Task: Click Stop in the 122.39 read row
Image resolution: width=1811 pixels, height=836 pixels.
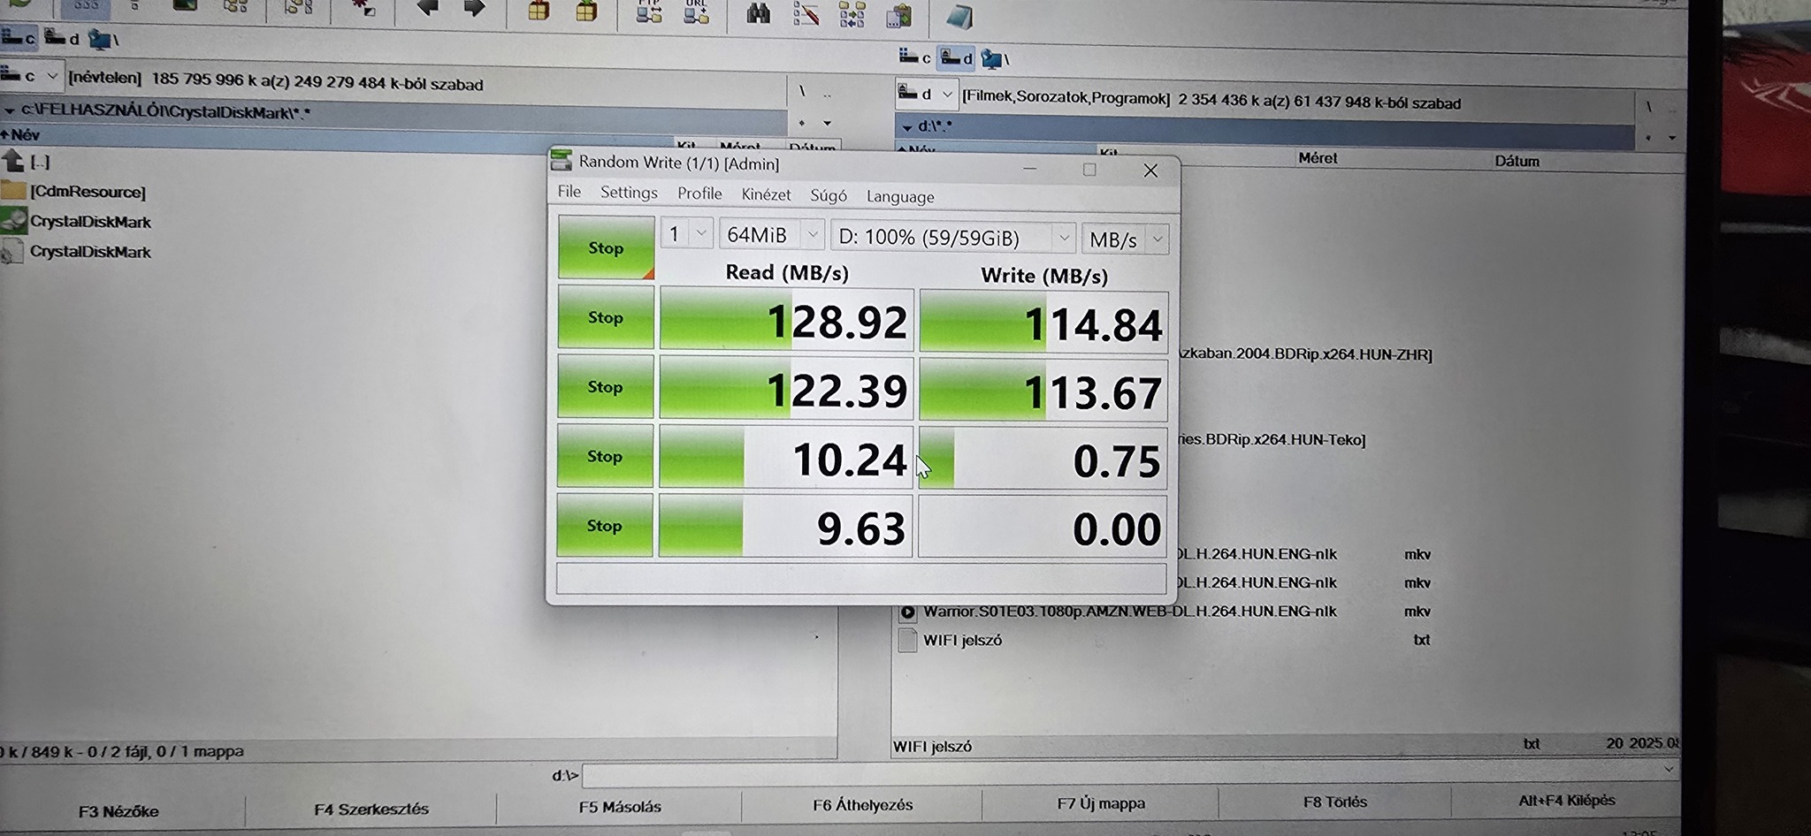Action: (x=605, y=387)
